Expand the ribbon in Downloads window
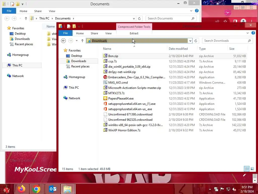Viewport: 258px width, 194px height. point(248,33)
